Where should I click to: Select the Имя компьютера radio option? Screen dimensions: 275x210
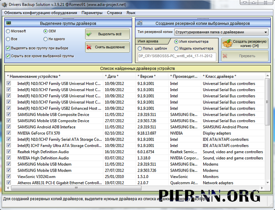point(176,42)
